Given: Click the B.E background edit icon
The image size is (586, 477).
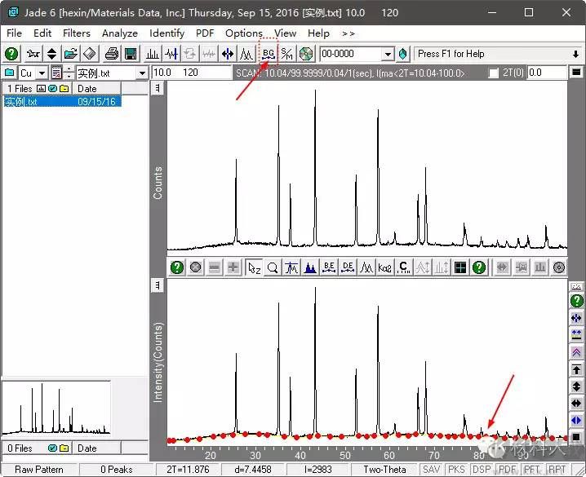Looking at the screenshot, I should 329,267.
